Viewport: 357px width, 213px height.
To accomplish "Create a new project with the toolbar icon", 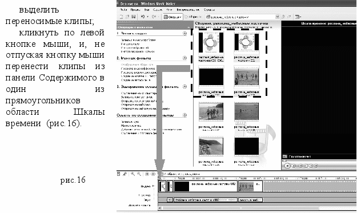I will point(121,17).
